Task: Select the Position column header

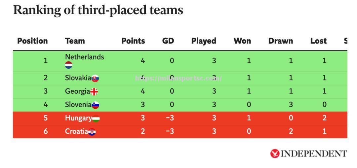Action: (x=32, y=41)
